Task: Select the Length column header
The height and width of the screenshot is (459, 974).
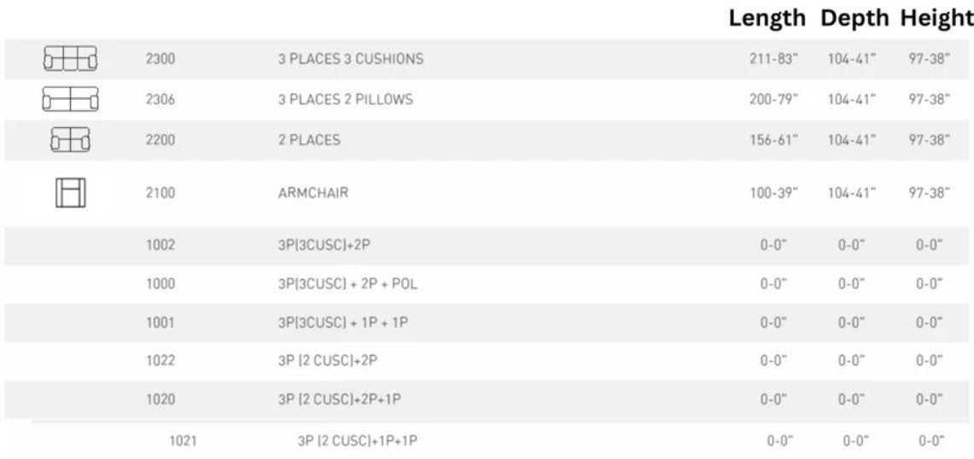Action: (767, 19)
